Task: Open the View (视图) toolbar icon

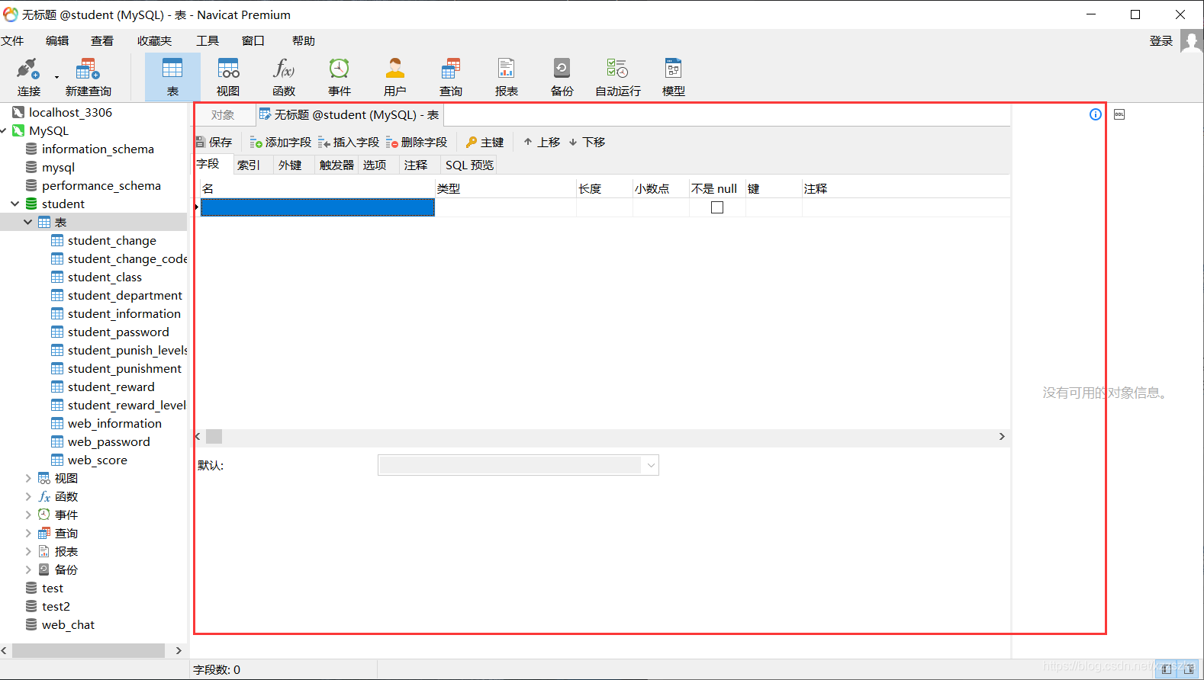Action: point(228,77)
